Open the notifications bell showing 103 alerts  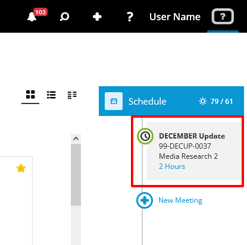click(32, 17)
